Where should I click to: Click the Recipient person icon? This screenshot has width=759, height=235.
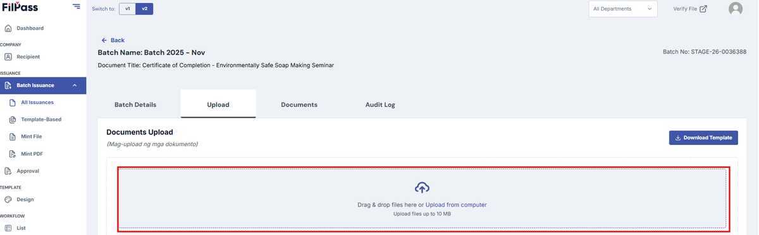coord(8,57)
